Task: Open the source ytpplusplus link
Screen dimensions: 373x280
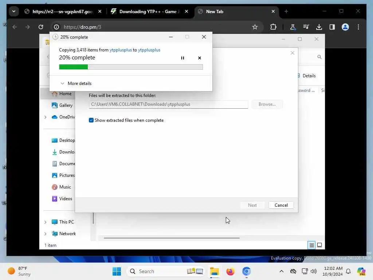Action: coord(121,50)
